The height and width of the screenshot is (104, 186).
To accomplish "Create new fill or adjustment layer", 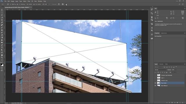I will pyautogui.click(x=175, y=103).
